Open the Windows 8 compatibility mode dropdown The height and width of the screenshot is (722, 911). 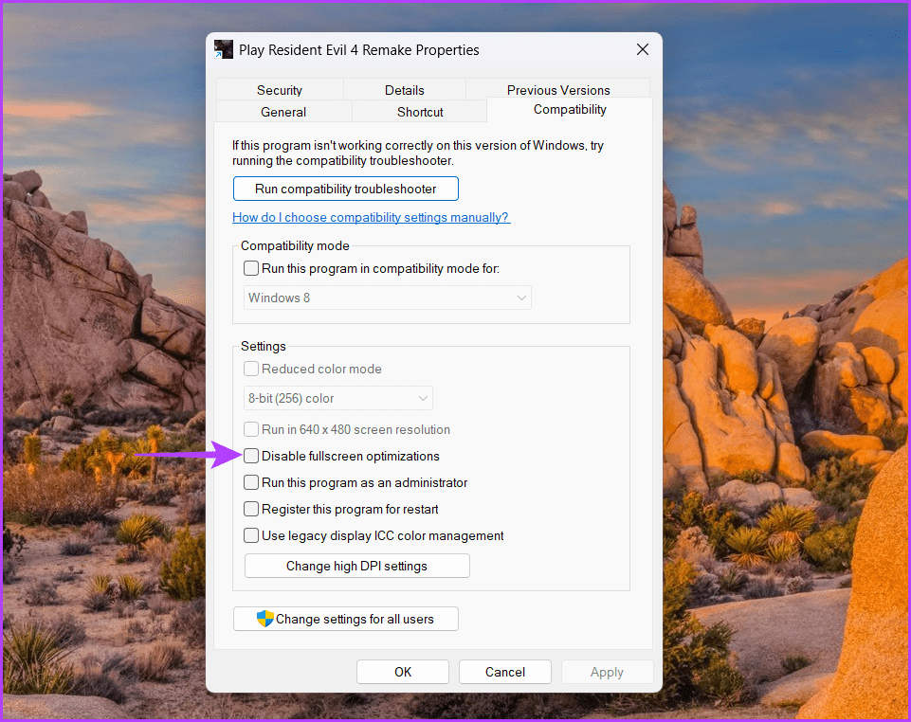(x=388, y=298)
